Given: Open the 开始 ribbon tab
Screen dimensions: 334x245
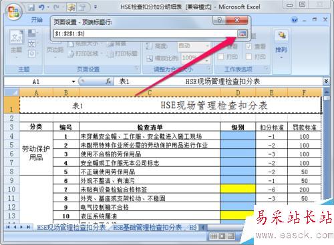Looking at the screenshot, I should point(37,20).
